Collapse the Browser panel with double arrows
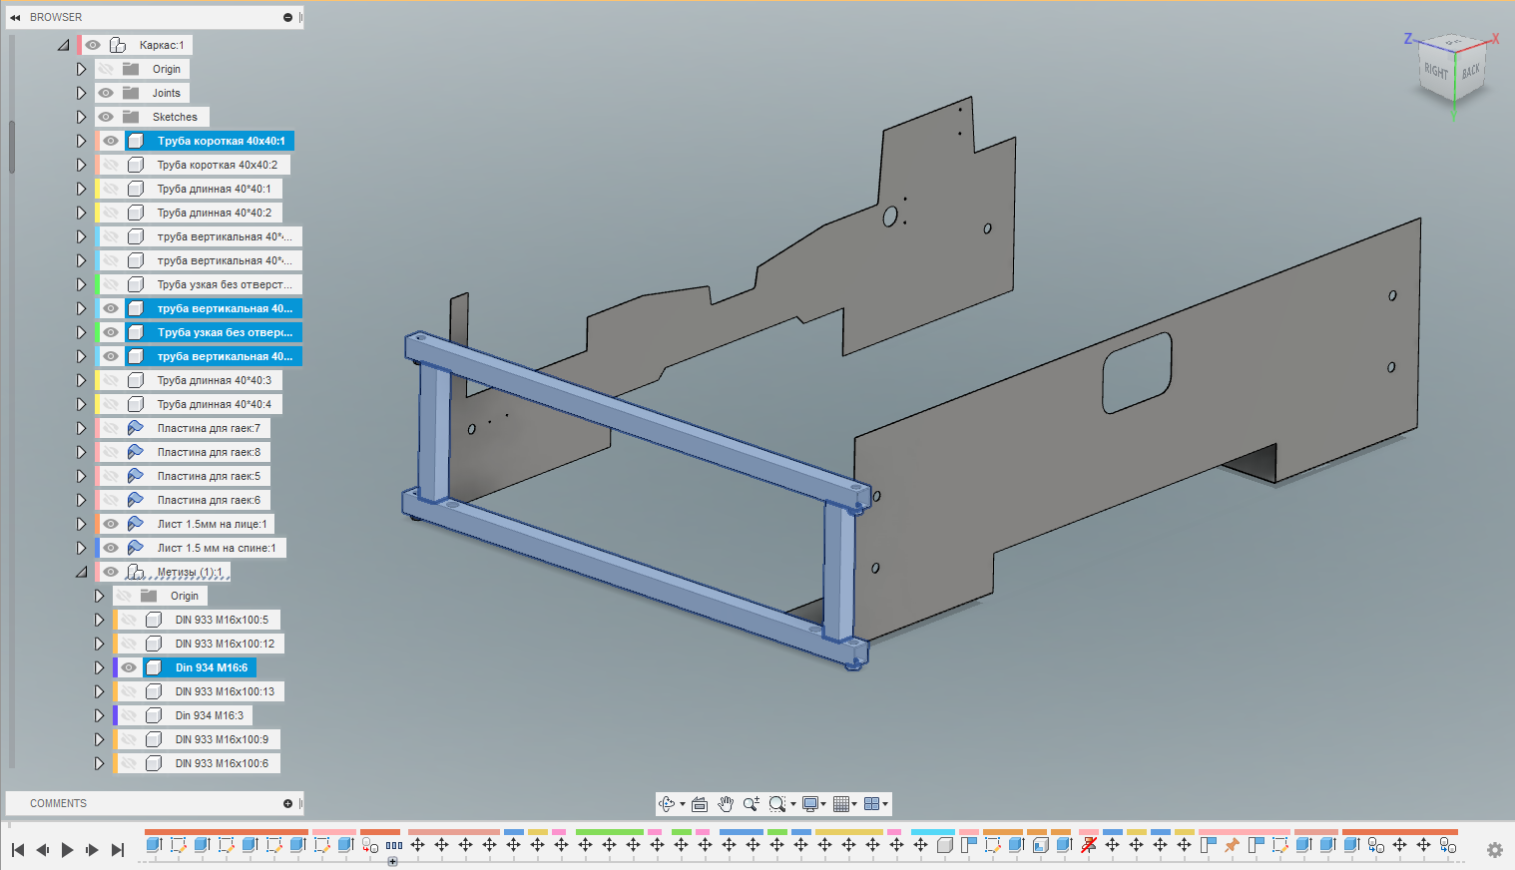Image resolution: width=1515 pixels, height=870 pixels. click(x=15, y=17)
